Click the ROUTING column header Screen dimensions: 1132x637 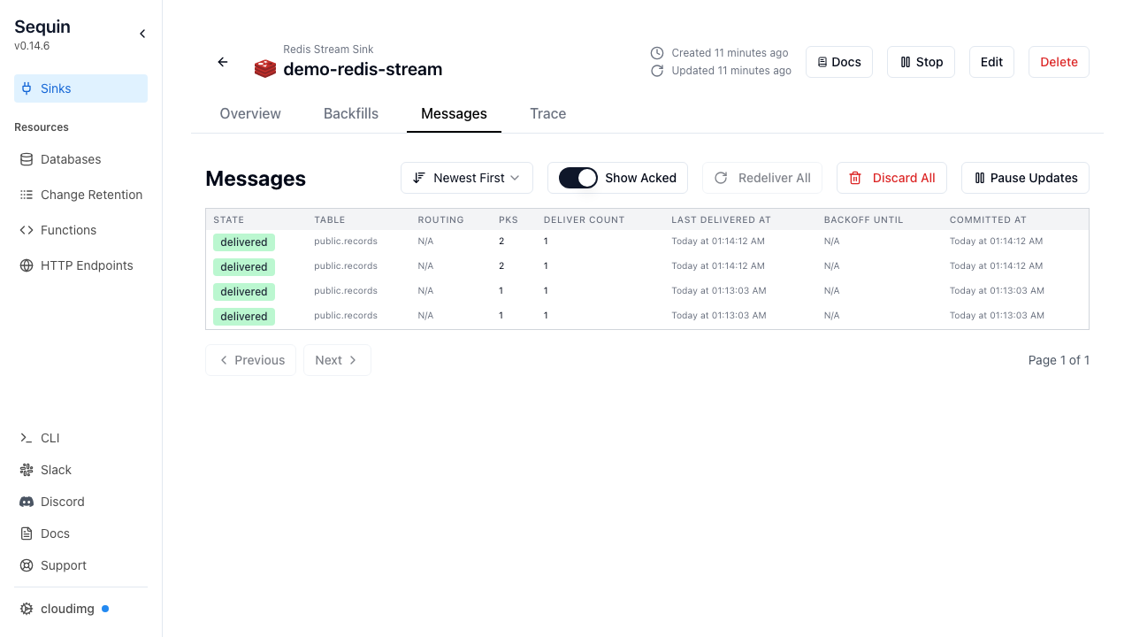[441, 219]
